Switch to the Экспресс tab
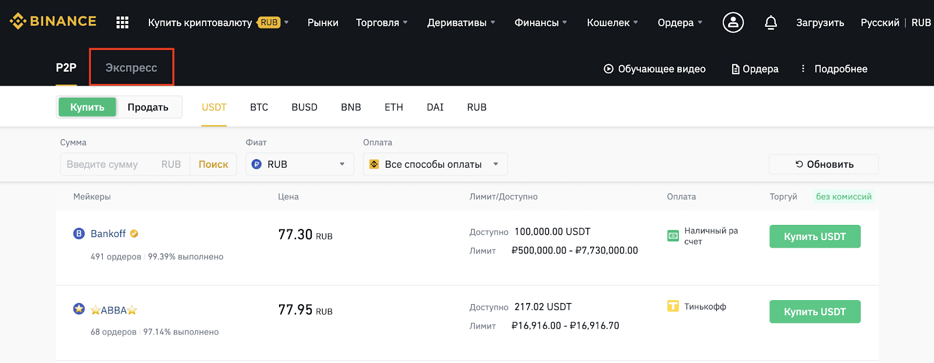 click(131, 68)
